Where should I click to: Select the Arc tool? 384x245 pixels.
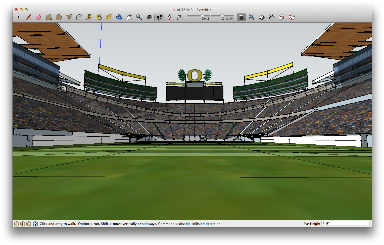[79, 17]
